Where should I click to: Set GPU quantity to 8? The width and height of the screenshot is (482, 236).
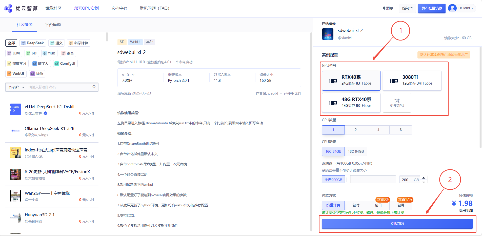(x=401, y=130)
